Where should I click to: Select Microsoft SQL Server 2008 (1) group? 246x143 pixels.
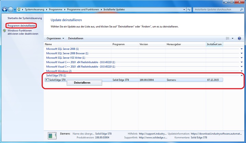63,49
